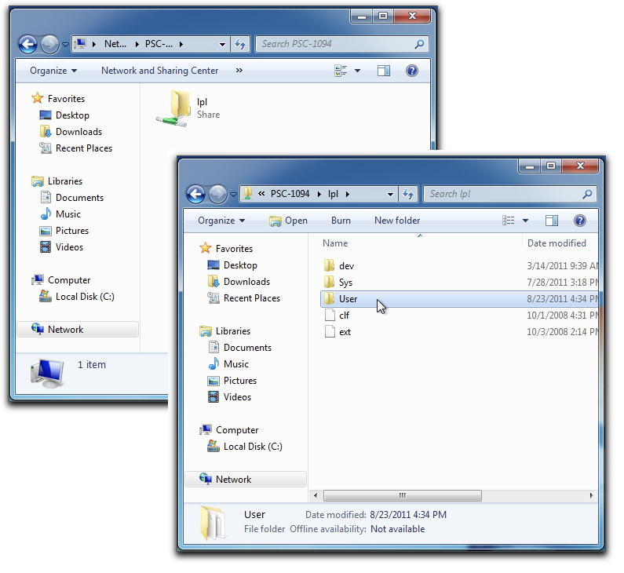
Task: Change view icon in lpl window
Action: (x=508, y=221)
